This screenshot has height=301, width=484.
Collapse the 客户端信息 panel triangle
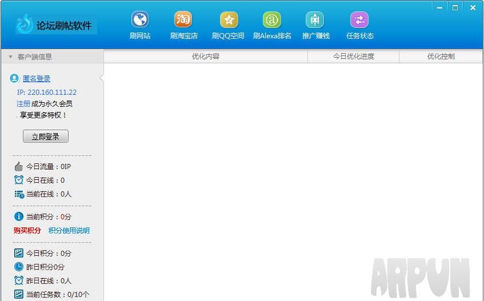pyautogui.click(x=10, y=57)
